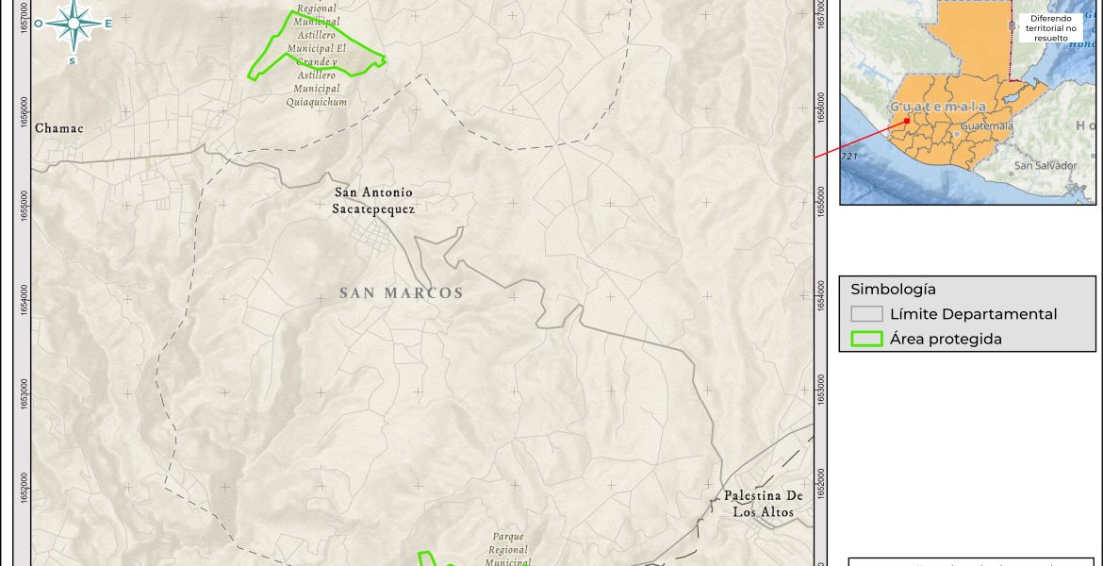
Task: Click the Chamac place label
Action: click(59, 128)
